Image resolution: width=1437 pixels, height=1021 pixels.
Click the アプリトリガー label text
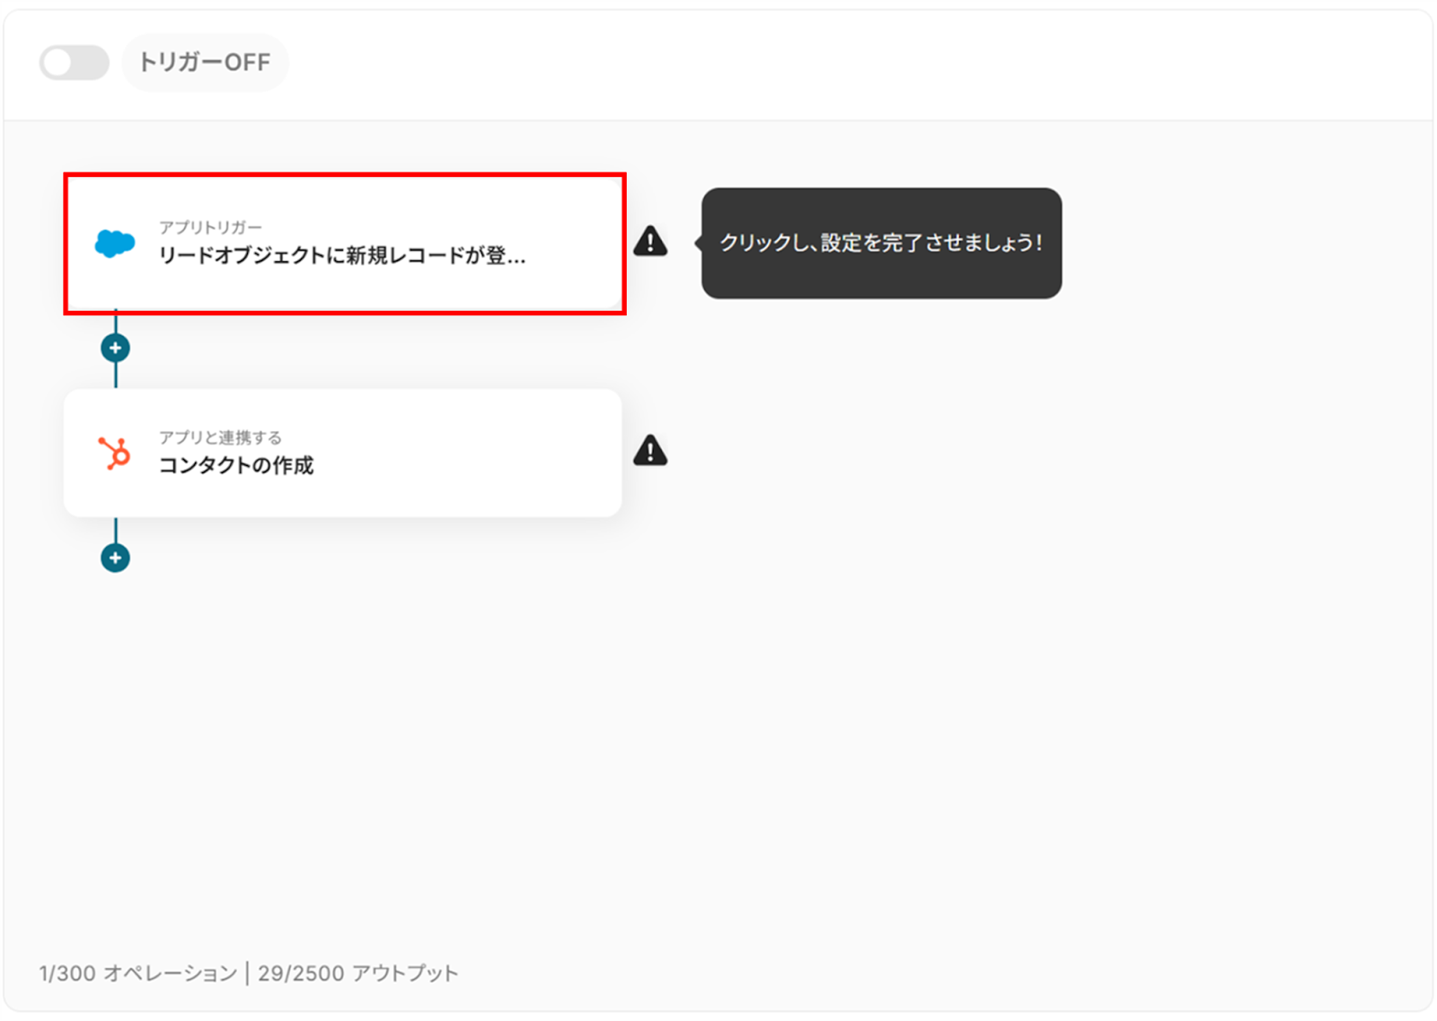coord(210,227)
